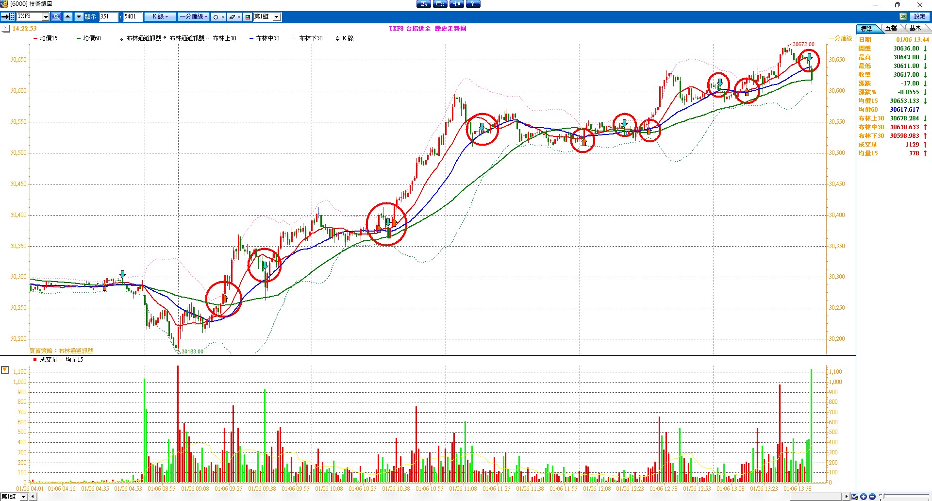This screenshot has width=932, height=501.
Task: Toggle the arrow-grid panel icon at toolbar start
Action: [8, 17]
